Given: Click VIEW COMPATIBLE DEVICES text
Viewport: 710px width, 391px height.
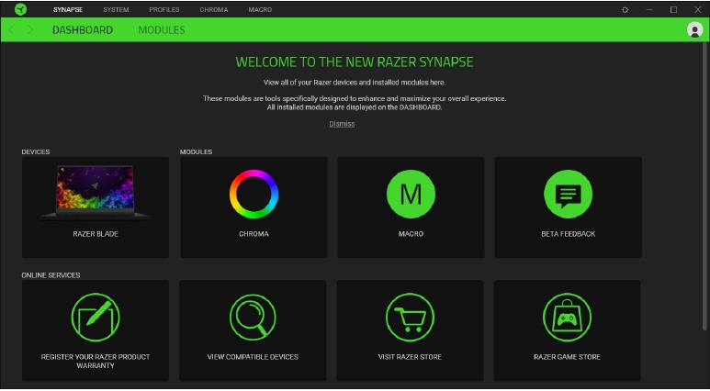Looking at the screenshot, I should (x=253, y=357).
